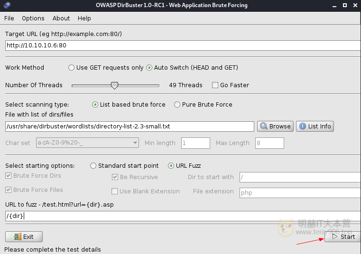Click the '49 Threads' label
The width and height of the screenshot is (361, 254).
[x=185, y=85]
